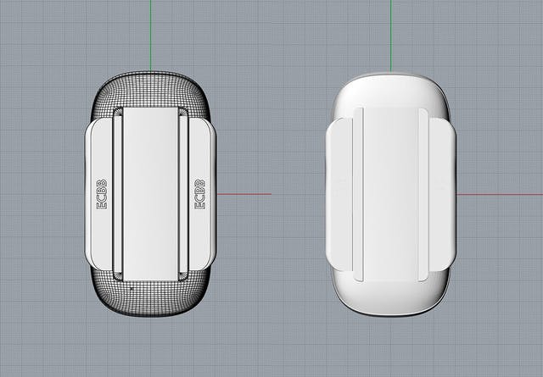This screenshot has width=543, height=377.
Task: Select the right side flap of shaded model
Action: tap(442, 195)
